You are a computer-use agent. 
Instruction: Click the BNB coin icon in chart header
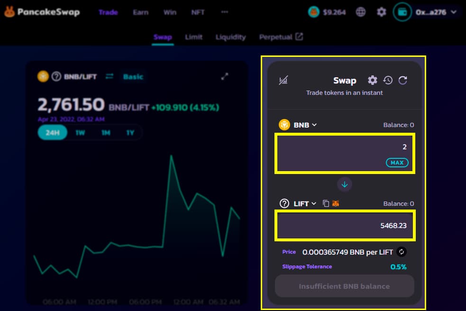[43, 76]
